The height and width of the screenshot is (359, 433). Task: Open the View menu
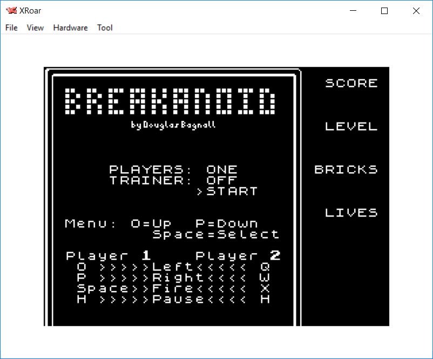click(x=35, y=28)
